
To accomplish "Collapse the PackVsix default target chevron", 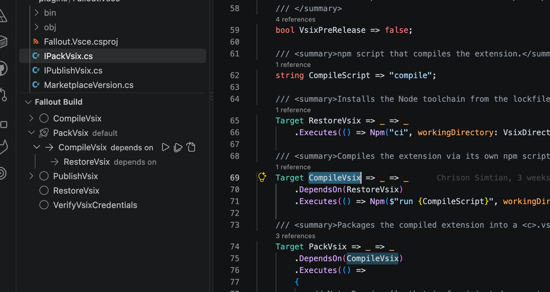I will pyautogui.click(x=32, y=133).
